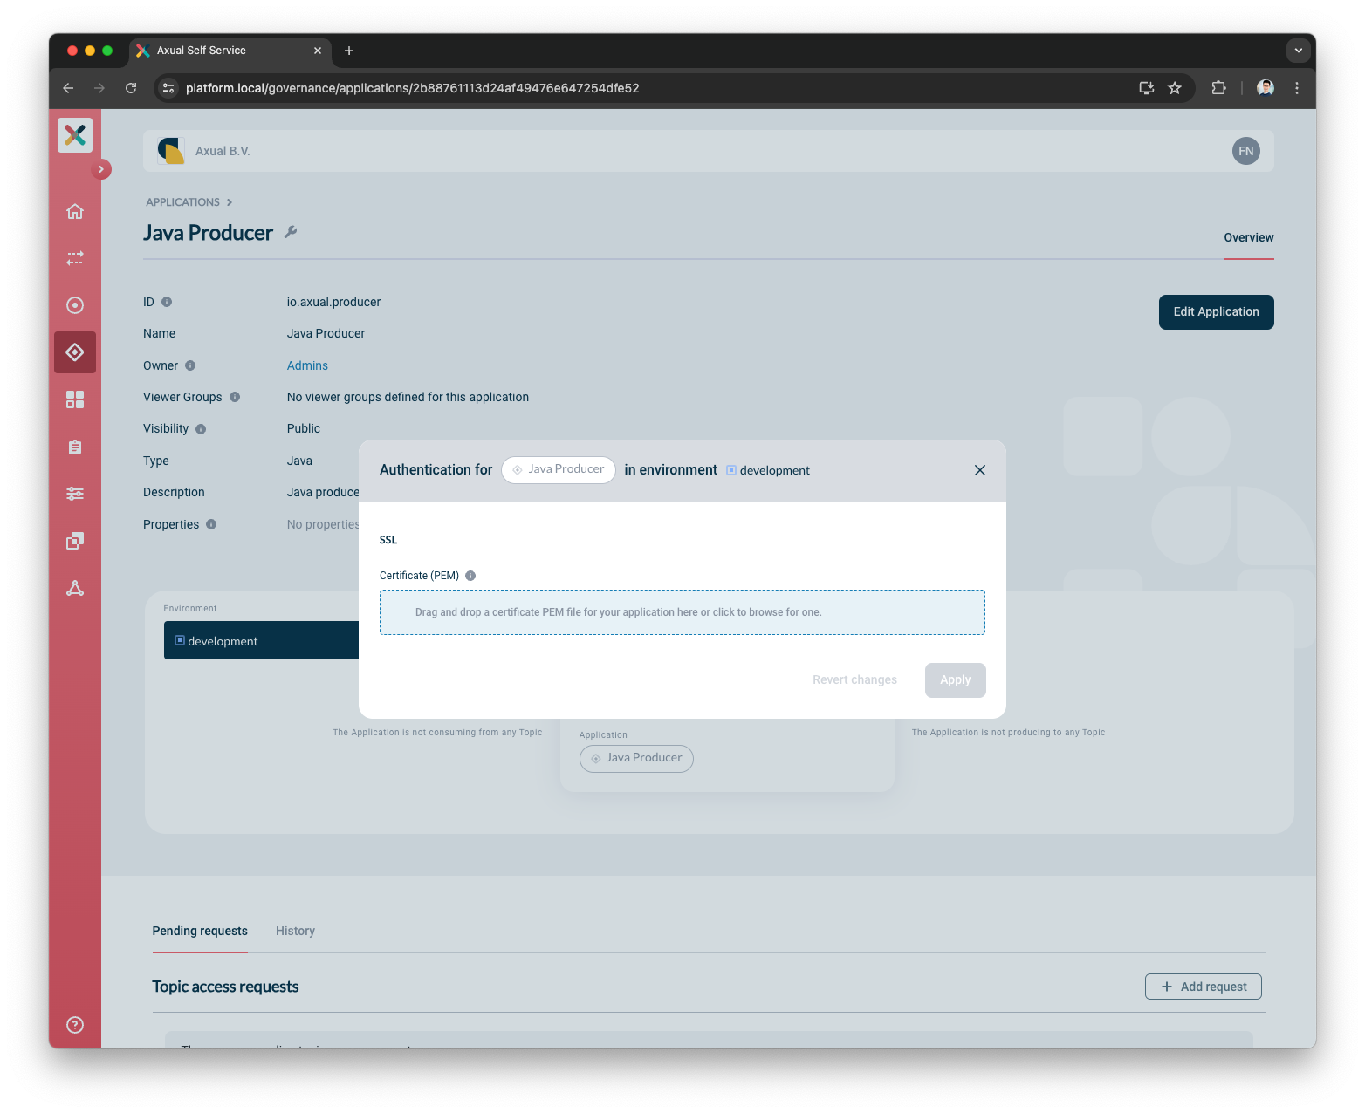This screenshot has width=1365, height=1113.
Task: Open Help via the question mark icon
Action: 75,1025
